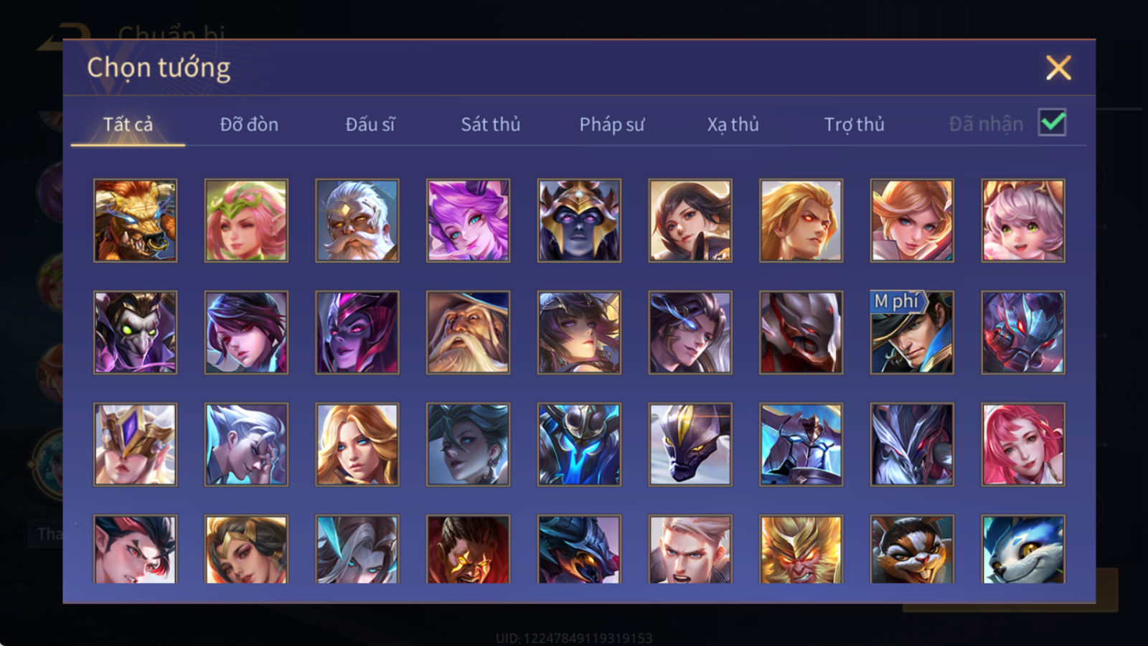Switch to the 'Trợ thủ' tab
1148x646 pixels.
coord(854,124)
